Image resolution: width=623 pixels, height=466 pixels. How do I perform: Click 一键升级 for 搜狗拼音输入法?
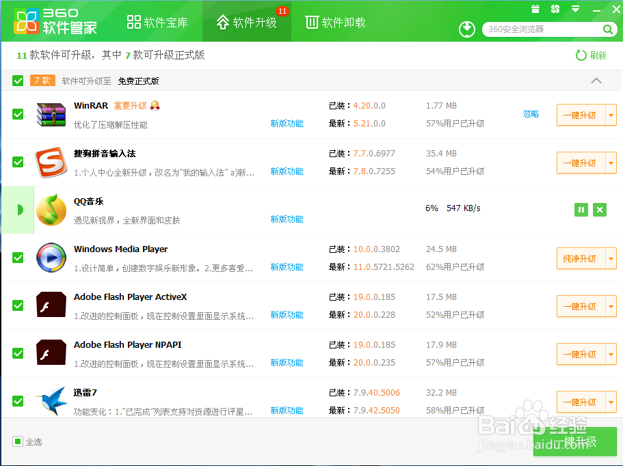[581, 163]
